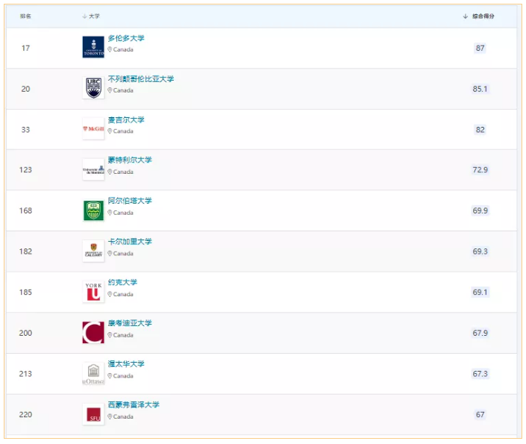
Task: Click the UBC crest logo
Action: click(93, 88)
